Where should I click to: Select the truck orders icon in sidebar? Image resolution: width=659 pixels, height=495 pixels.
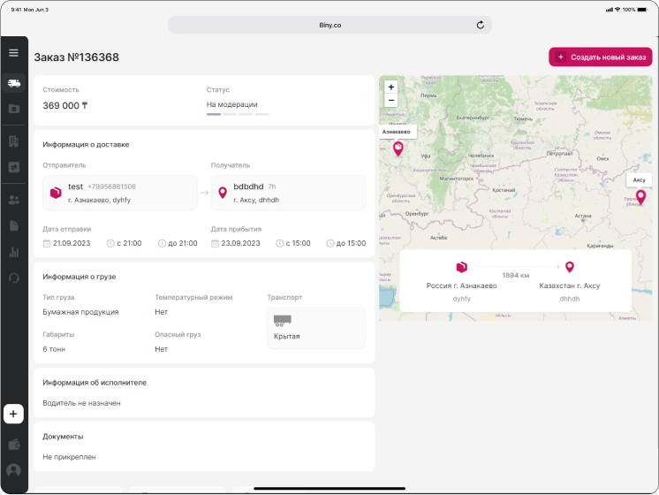pyautogui.click(x=13, y=83)
